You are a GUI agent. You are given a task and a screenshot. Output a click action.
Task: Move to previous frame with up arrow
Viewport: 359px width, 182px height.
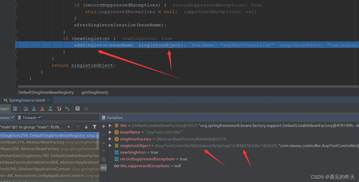pos(78,127)
